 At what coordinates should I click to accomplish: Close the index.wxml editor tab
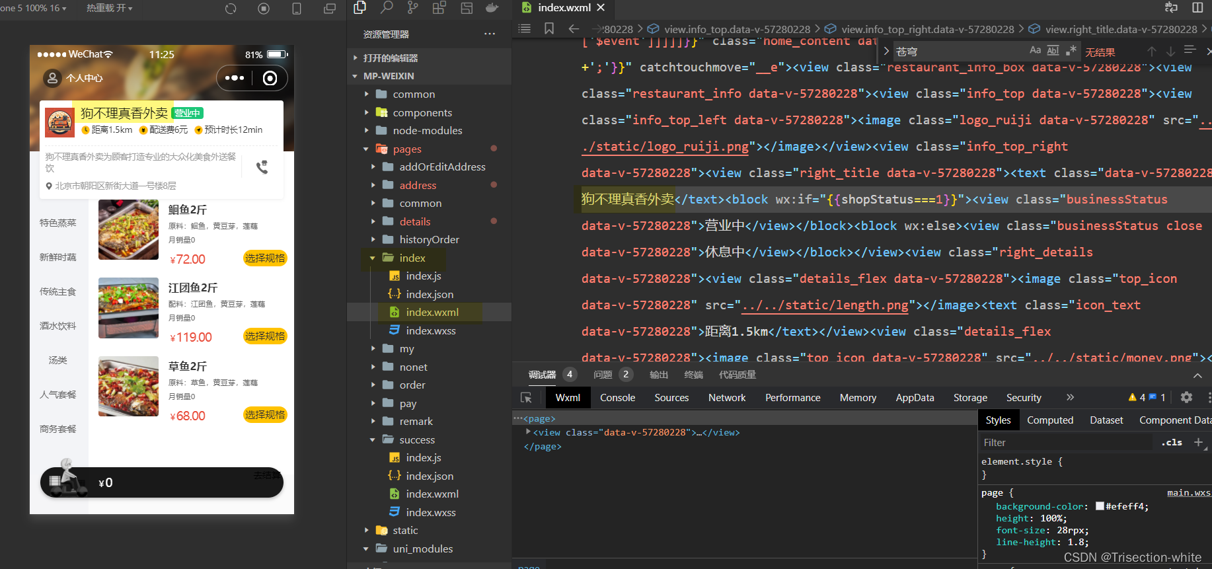pos(601,7)
